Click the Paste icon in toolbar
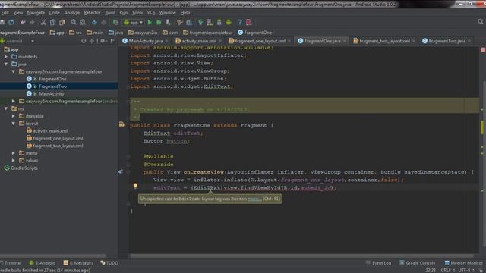The width and height of the screenshot is (486, 273). 62,22
